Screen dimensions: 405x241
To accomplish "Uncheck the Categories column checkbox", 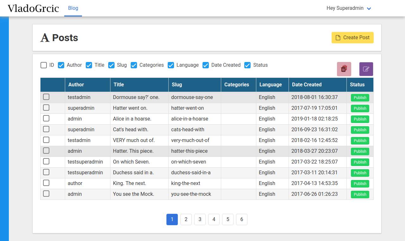I will click(134, 65).
